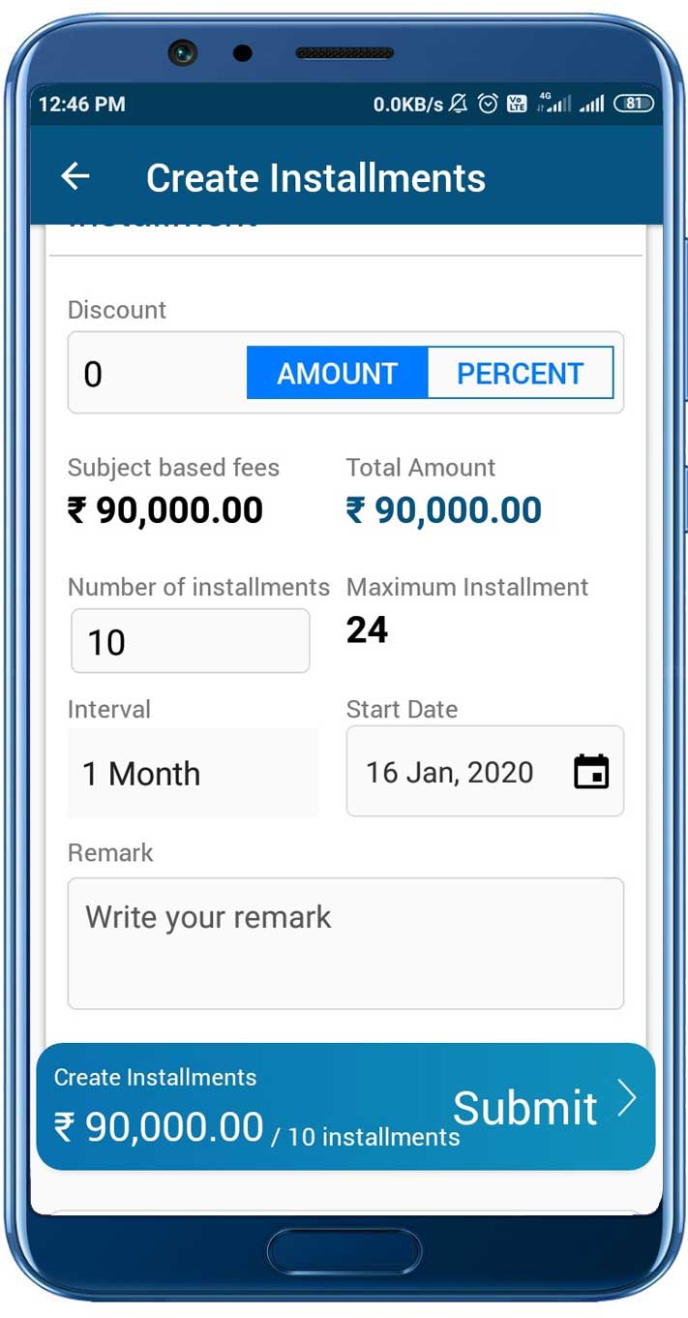Focus the Discount value field
The image size is (688, 1318).
click(155, 374)
